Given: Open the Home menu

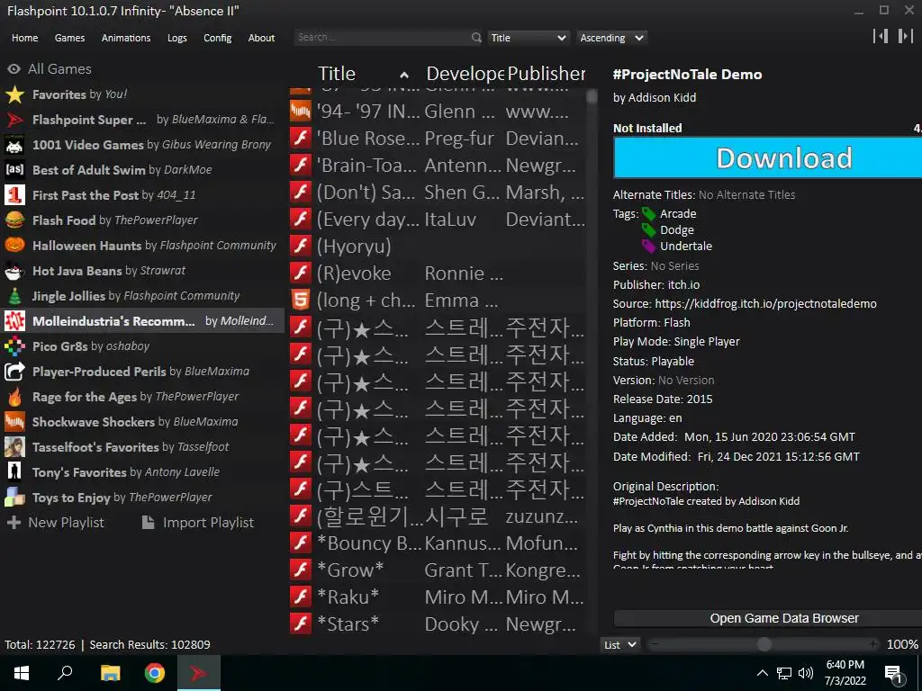Looking at the screenshot, I should tap(24, 38).
